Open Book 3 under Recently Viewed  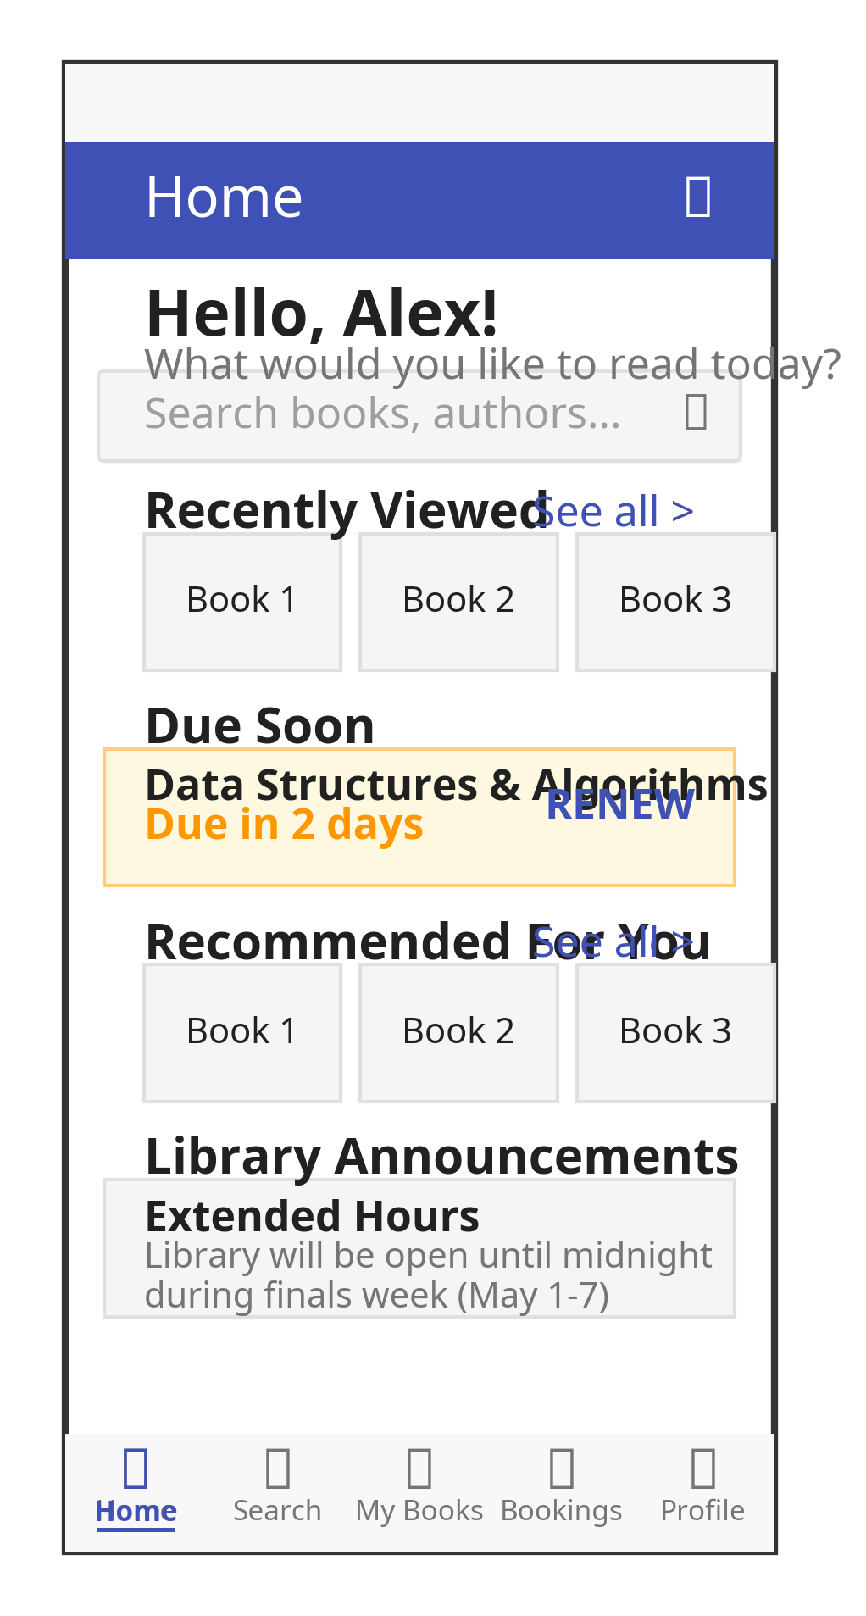(x=675, y=601)
